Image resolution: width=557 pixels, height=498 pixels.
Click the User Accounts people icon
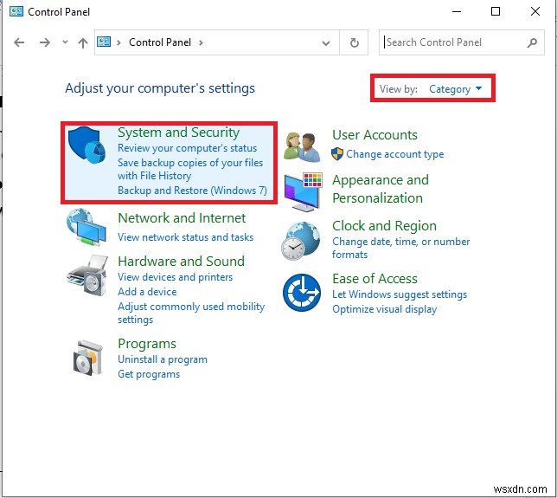click(x=303, y=146)
